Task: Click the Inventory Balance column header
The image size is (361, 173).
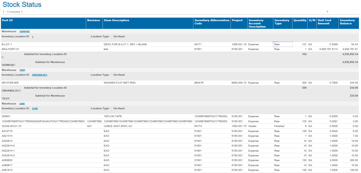Action: coord(347,22)
